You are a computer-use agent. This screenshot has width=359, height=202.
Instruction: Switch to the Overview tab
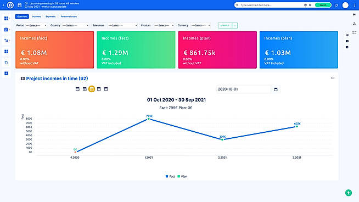22,16
